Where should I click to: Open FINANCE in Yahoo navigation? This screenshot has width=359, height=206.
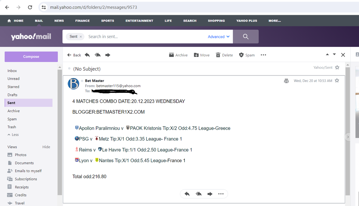coord(82,21)
